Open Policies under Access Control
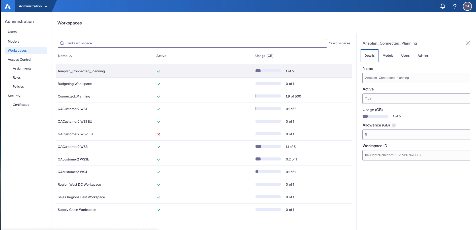Screen dimensions: 476x230 (x=18, y=87)
